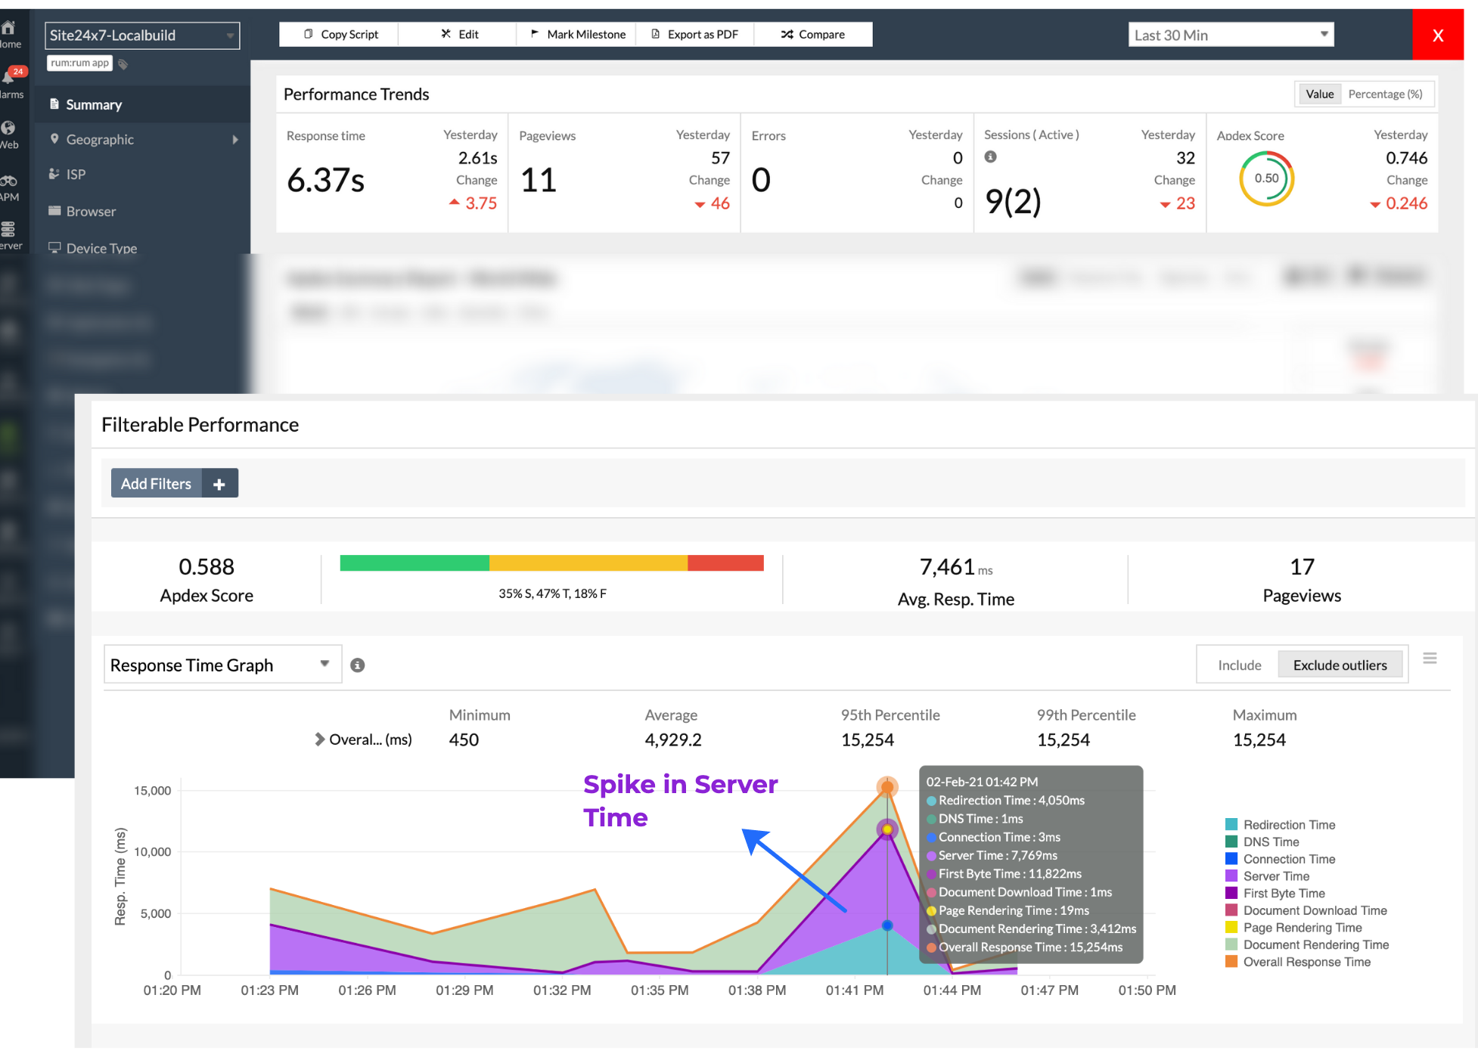
Task: Click the Export as PDF button
Action: (695, 34)
